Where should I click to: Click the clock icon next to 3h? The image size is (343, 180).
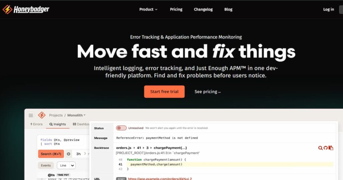68,154
